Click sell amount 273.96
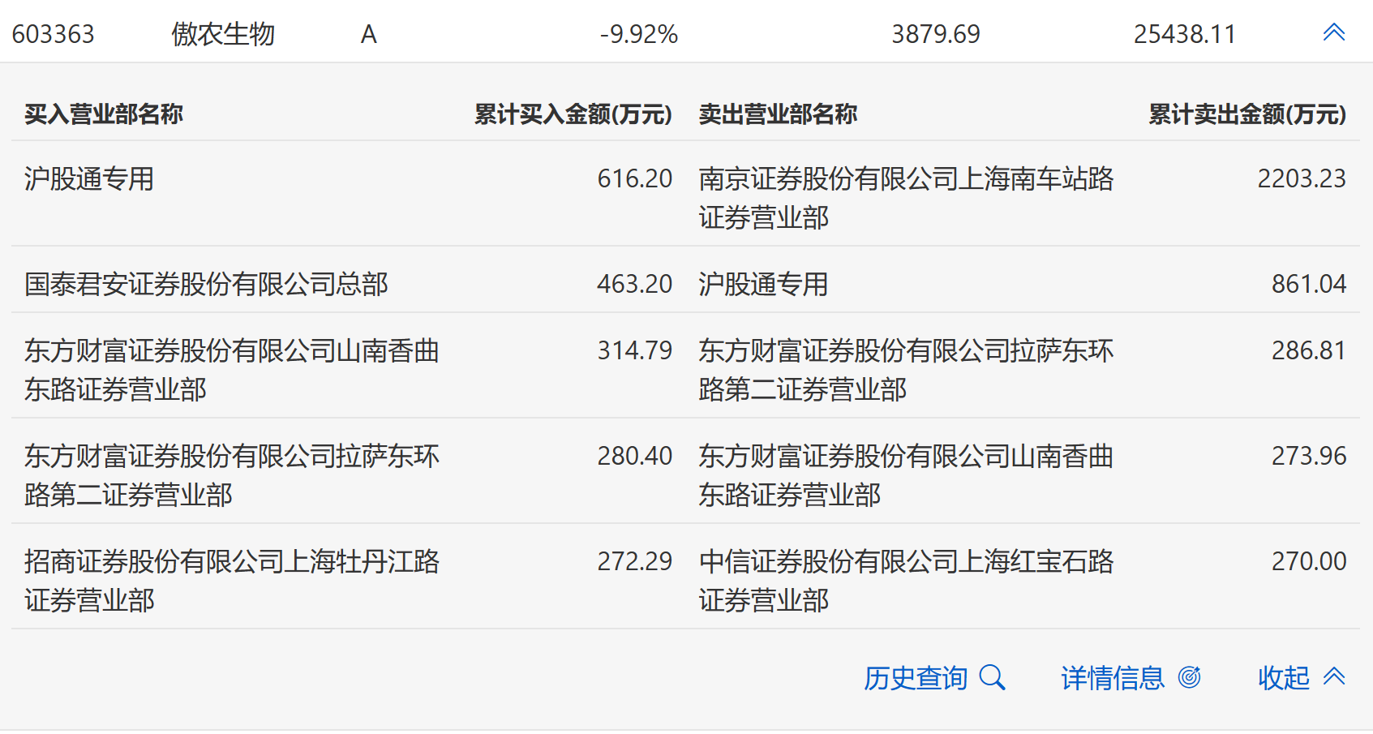The image size is (1373, 734). [x=1309, y=456]
